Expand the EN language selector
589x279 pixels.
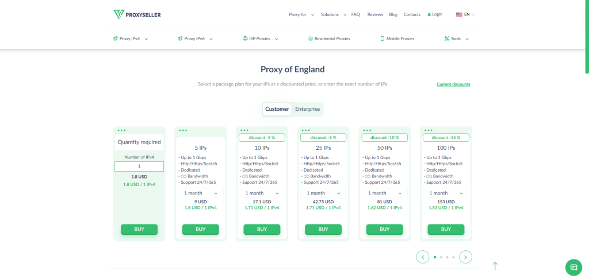(x=466, y=14)
